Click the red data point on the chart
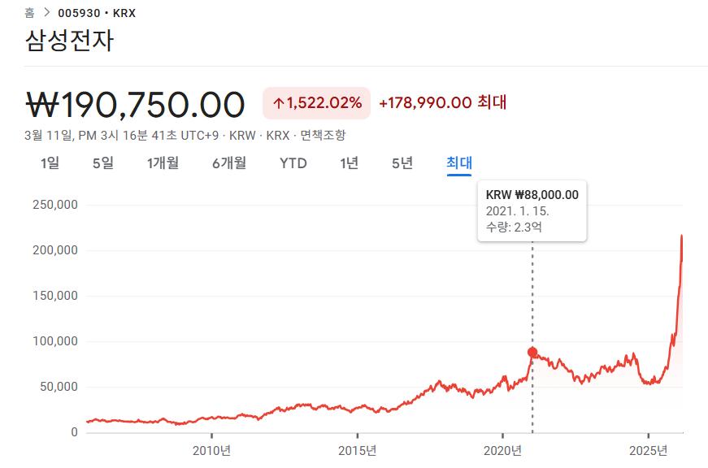 point(532,353)
